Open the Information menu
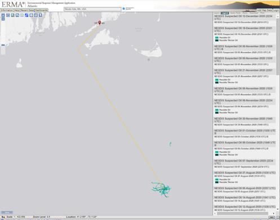 click(7, 10)
